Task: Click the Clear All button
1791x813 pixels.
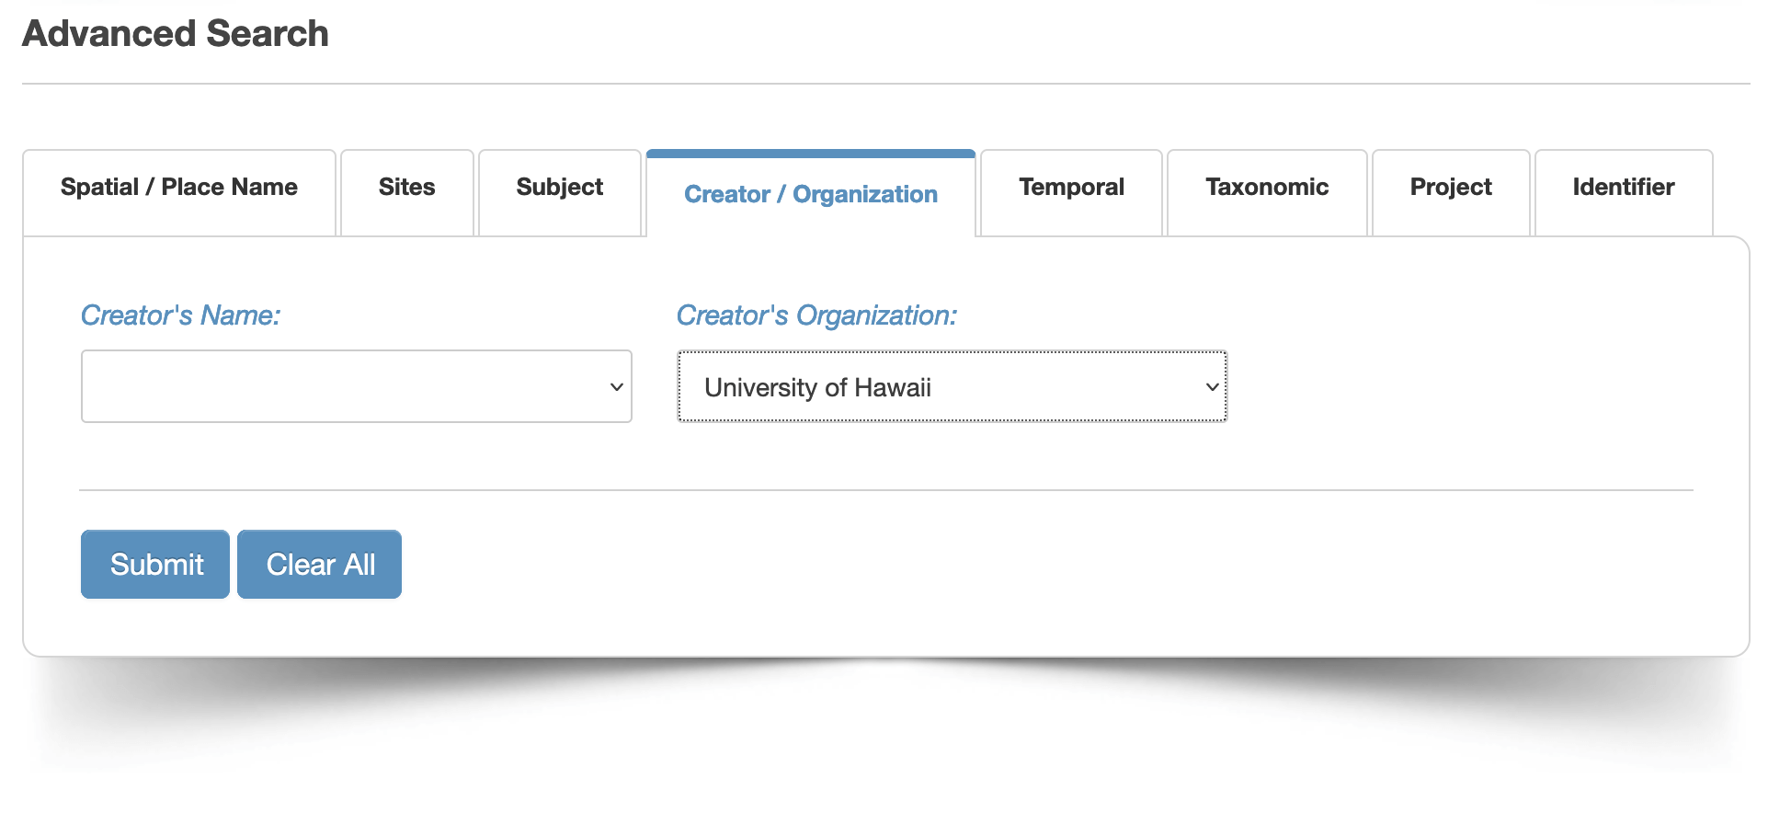Action: 320,564
